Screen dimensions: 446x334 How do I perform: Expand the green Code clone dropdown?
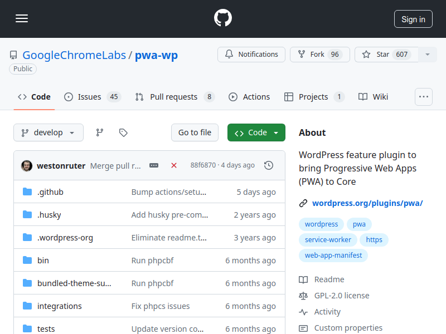click(256, 132)
